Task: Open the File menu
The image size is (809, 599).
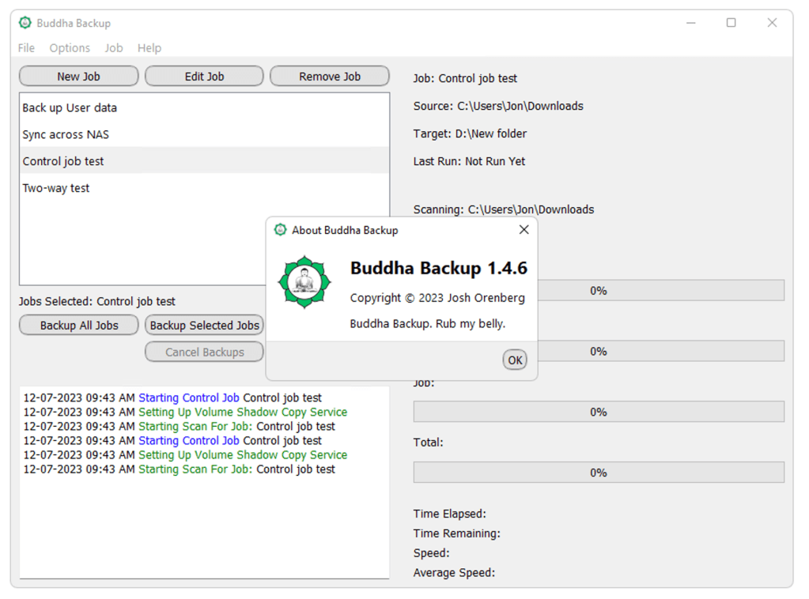Action: click(26, 48)
